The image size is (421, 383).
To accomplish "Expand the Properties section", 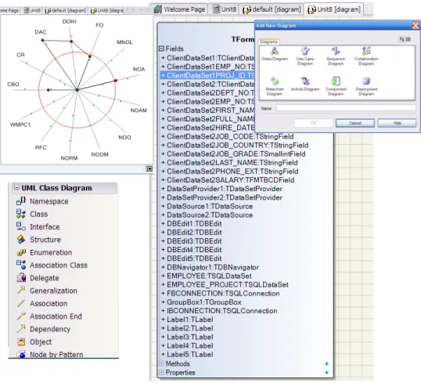I will pos(161,373).
